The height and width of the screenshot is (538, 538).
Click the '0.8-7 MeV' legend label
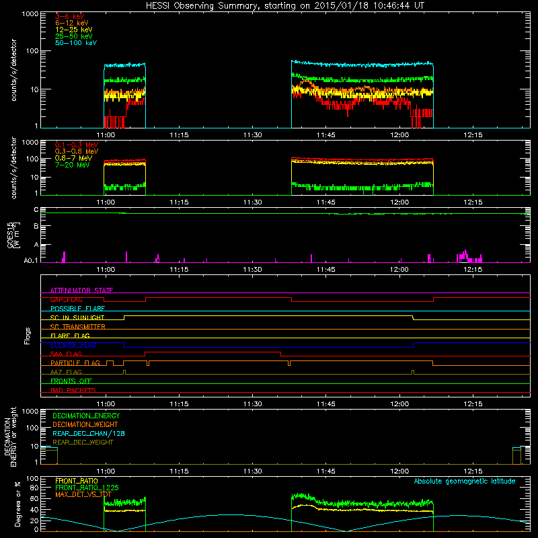(x=73, y=158)
